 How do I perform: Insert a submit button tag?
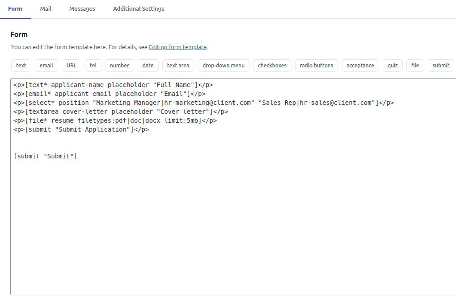tap(440, 66)
